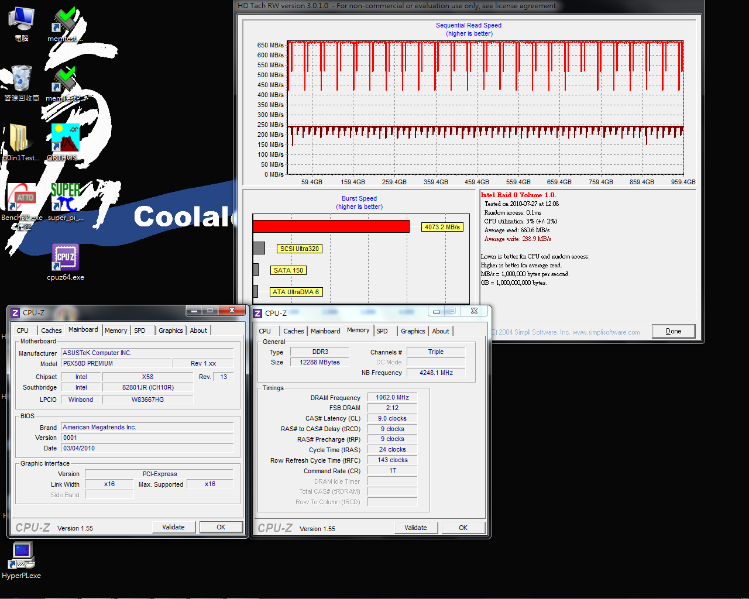This screenshot has width=749, height=599.
Task: Launch the super_pi shortcut icon
Action: pyautogui.click(x=65, y=202)
